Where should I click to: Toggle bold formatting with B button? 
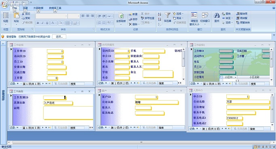38,23
